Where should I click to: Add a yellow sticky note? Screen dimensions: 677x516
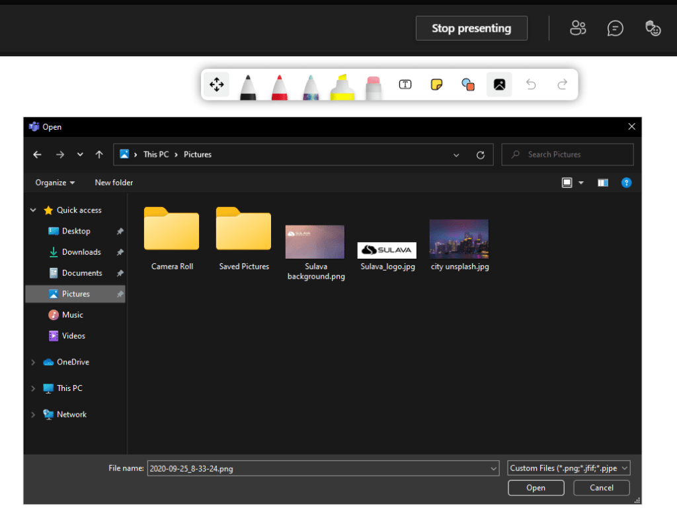pos(436,85)
